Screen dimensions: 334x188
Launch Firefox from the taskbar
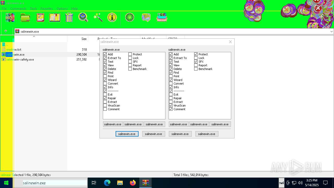pyautogui.click(x=133, y=183)
